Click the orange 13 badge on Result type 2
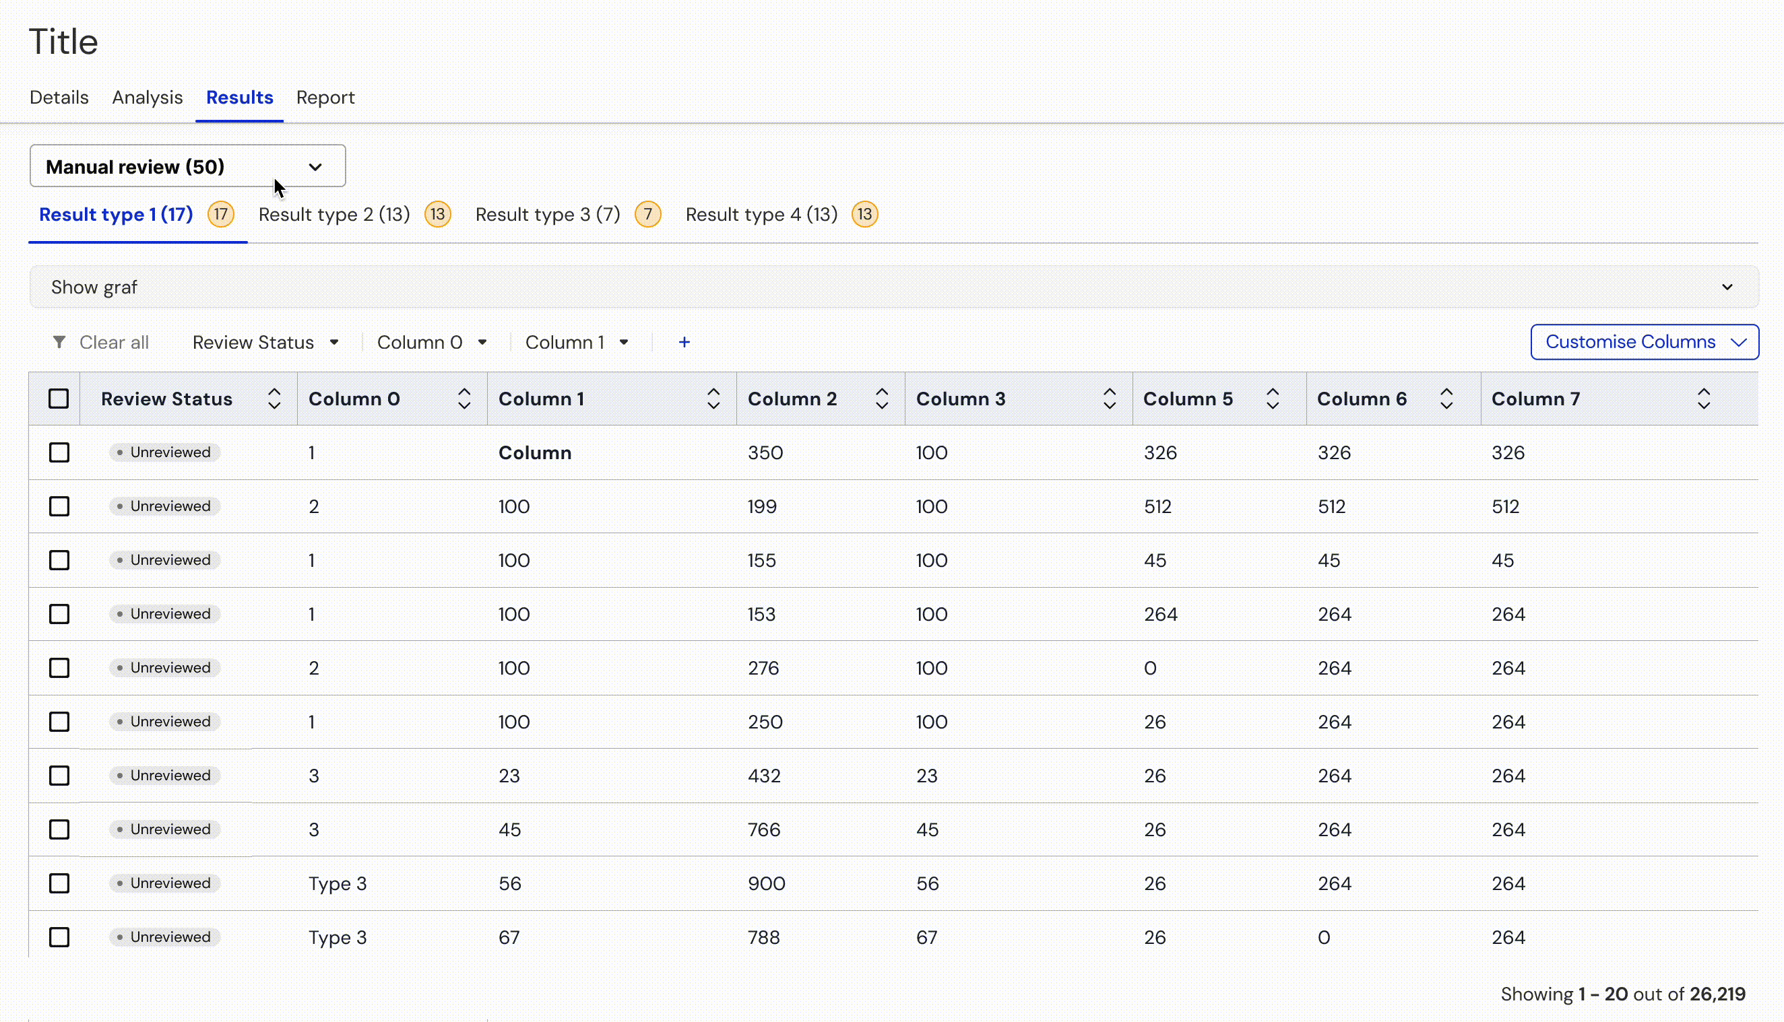 pyautogui.click(x=437, y=214)
